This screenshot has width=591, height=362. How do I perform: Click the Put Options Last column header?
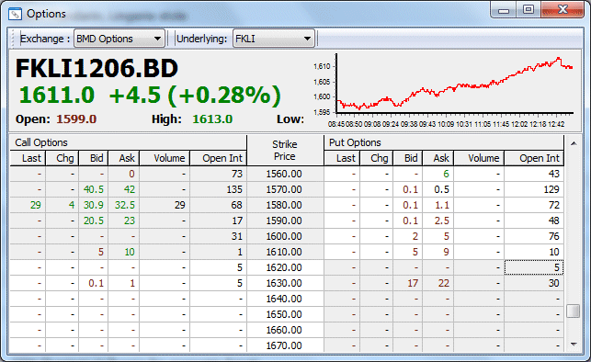click(x=342, y=158)
